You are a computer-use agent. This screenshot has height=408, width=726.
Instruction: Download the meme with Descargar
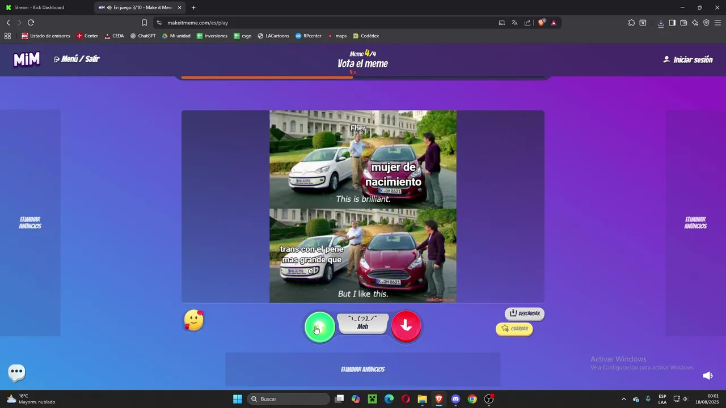click(x=525, y=313)
